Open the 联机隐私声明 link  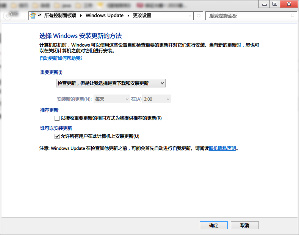222,148
